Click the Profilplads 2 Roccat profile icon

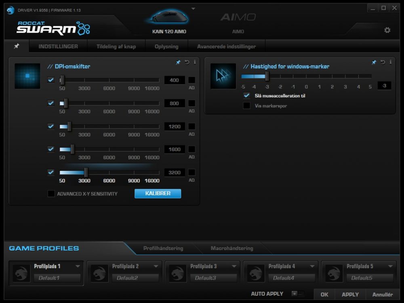99,273
